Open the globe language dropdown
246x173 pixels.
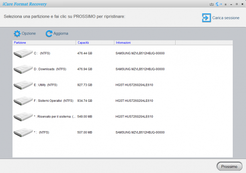[219, 4]
